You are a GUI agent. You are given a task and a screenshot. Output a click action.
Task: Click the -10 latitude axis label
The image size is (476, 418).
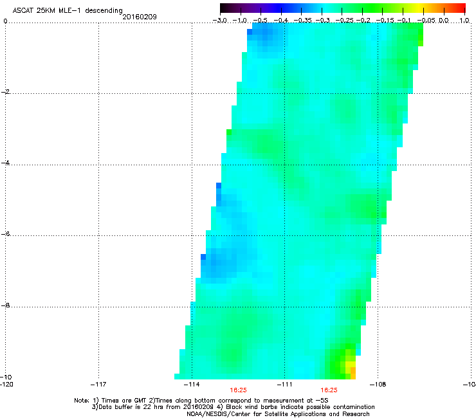[6, 377]
